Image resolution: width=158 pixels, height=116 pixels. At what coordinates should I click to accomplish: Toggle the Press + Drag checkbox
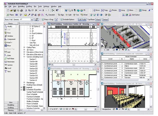click(42, 19)
